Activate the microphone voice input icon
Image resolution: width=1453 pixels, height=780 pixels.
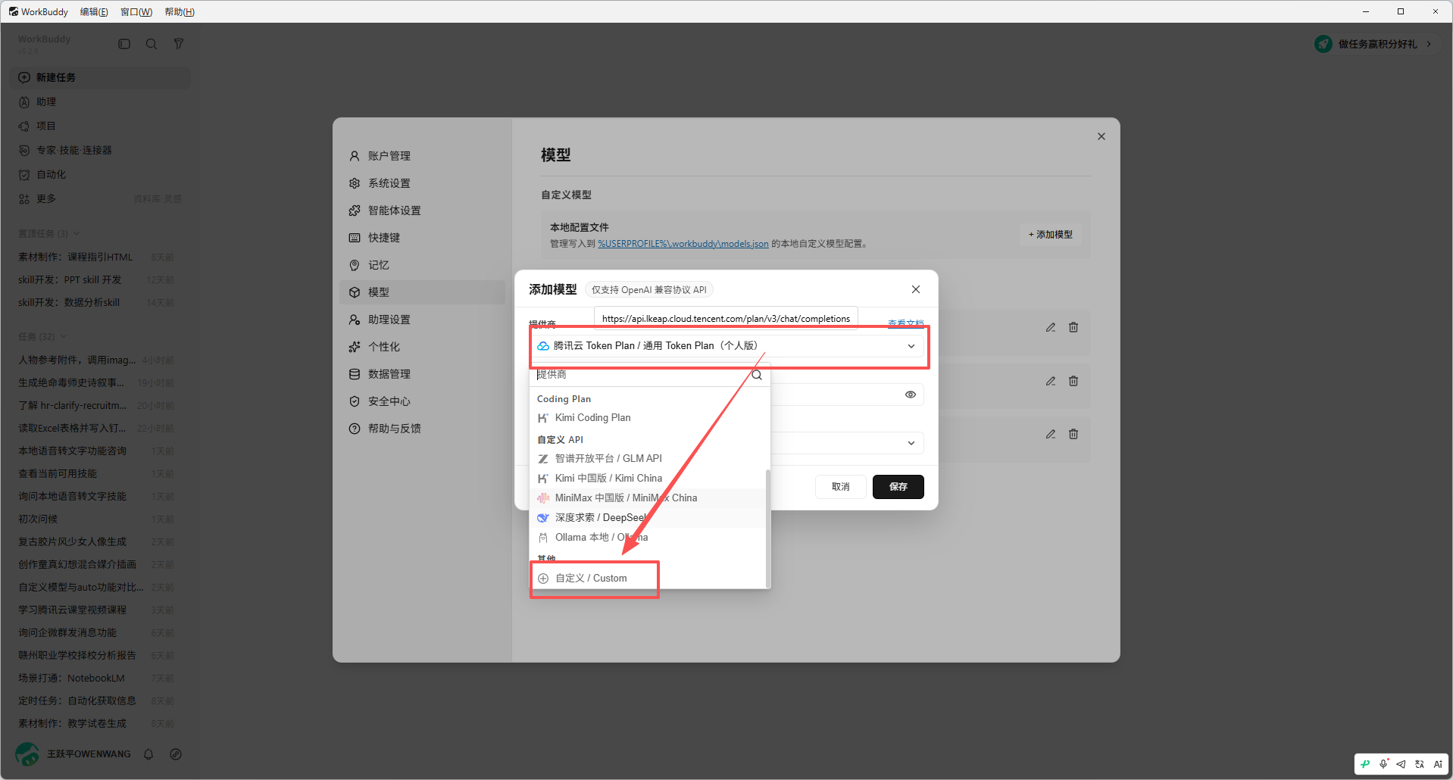1383,764
